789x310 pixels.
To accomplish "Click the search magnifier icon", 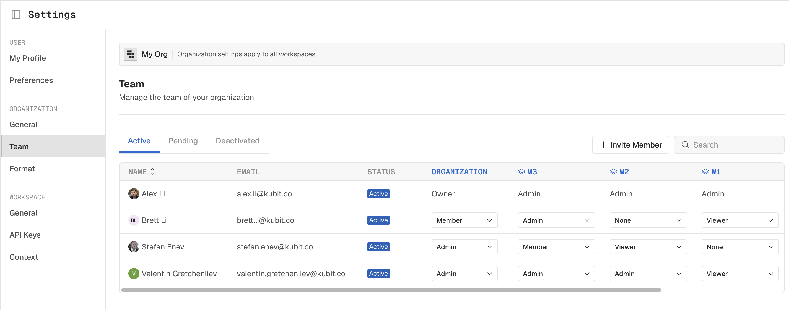I will pyautogui.click(x=685, y=145).
